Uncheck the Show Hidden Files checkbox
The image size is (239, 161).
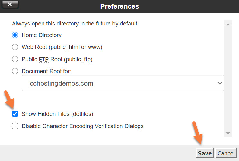15,114
